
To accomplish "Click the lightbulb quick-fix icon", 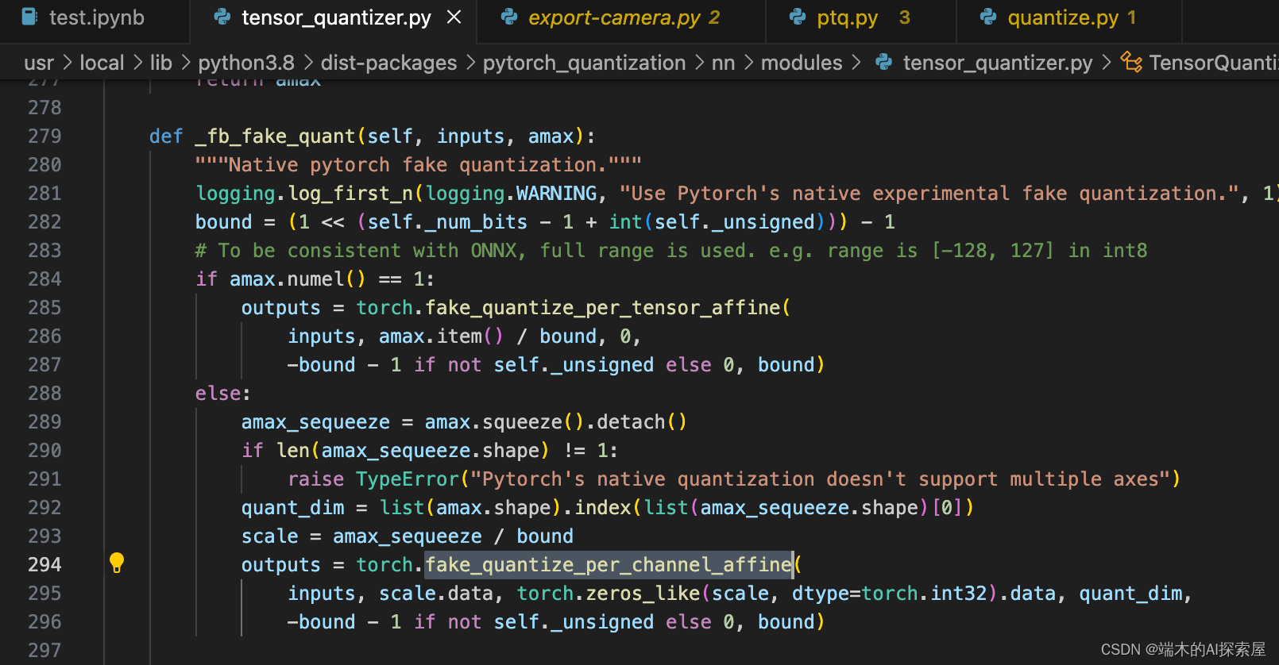I will 117,563.
